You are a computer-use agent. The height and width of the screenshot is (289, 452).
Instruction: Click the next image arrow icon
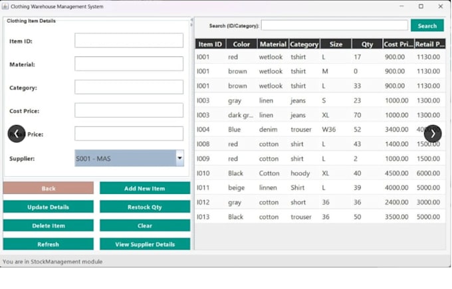[433, 134]
